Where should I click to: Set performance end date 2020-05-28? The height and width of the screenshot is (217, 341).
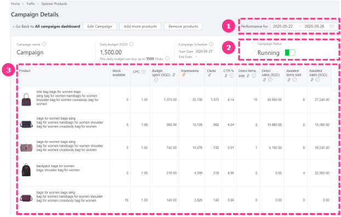[314, 26]
